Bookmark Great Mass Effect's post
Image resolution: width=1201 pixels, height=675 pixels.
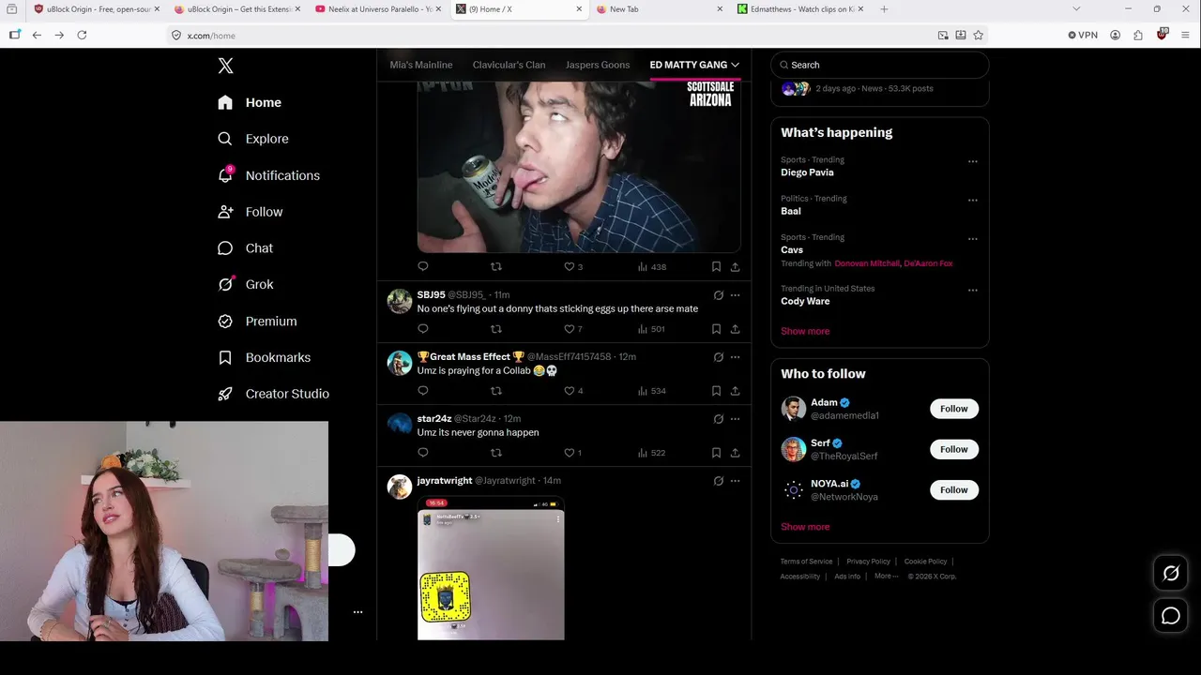[716, 391]
